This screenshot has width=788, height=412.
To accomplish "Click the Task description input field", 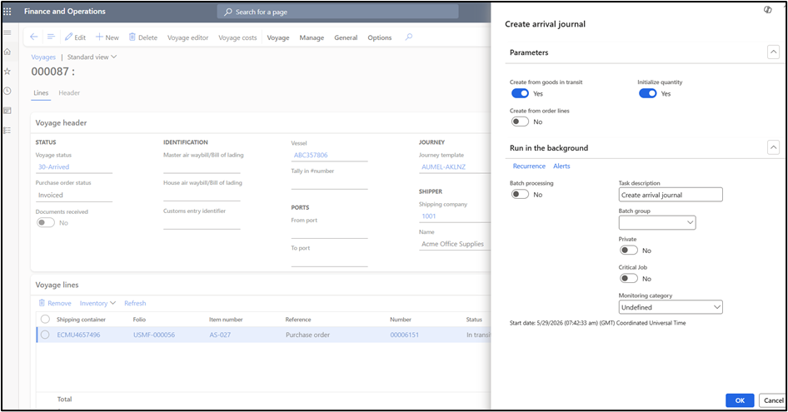I will point(671,195).
